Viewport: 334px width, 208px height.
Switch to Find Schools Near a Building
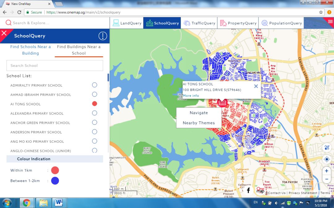click(x=30, y=50)
